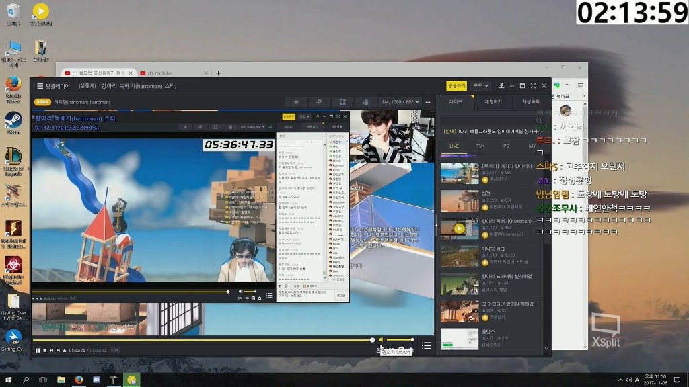This screenshot has width=689, height=387.
Task: Open a new browser tab with plus
Action: (x=219, y=73)
